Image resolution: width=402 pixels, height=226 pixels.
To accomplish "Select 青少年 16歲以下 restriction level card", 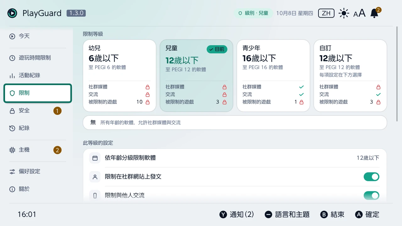I will pyautogui.click(x=273, y=76).
